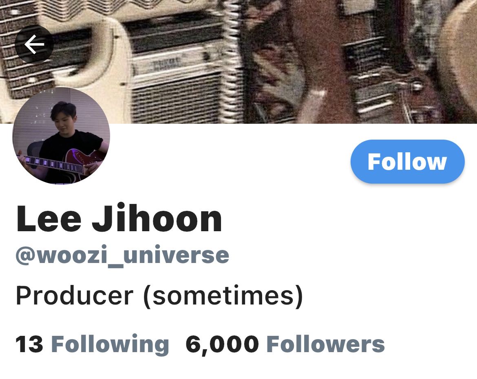This screenshot has height=379, width=477.
Task: View the profile header banner image
Action: (x=238, y=61)
